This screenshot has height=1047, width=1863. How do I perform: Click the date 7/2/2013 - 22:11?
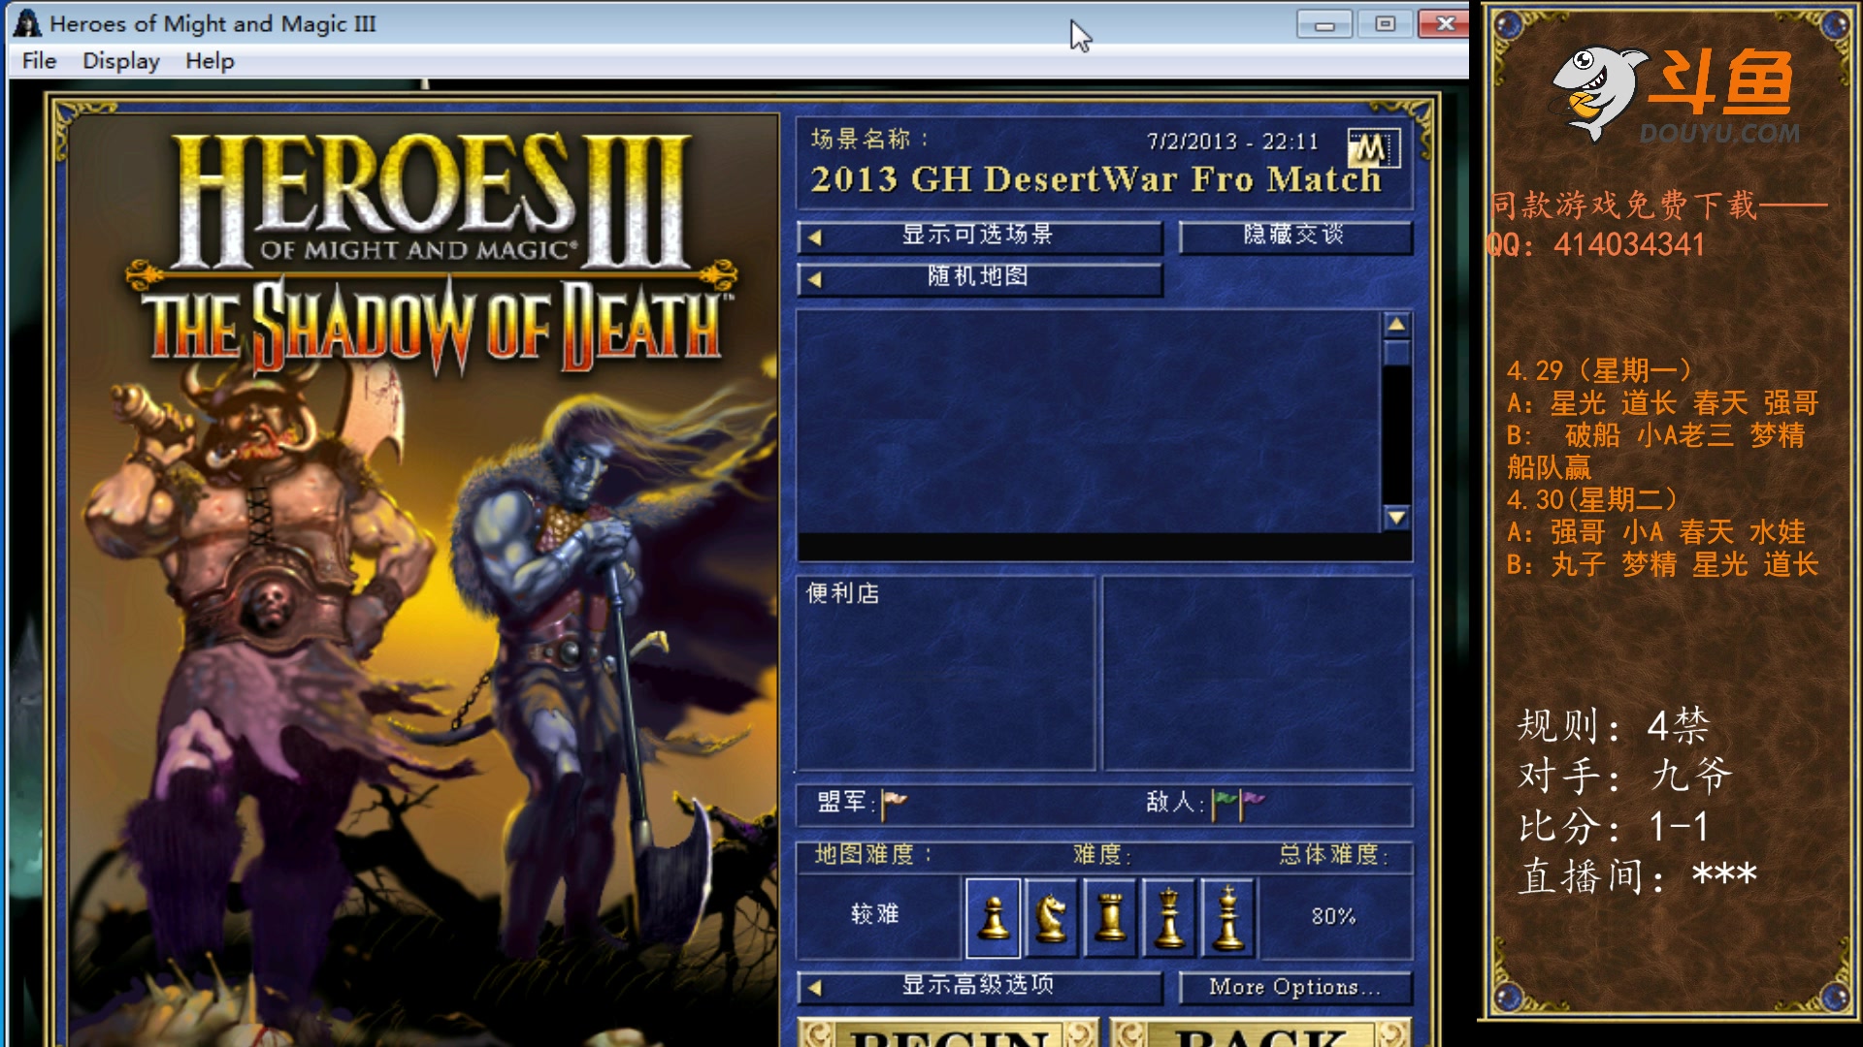coord(1232,142)
